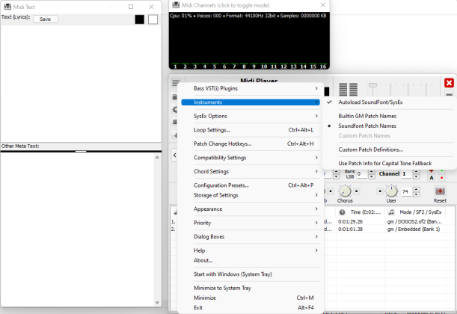Click Save button in Midi Text window

pyautogui.click(x=45, y=19)
